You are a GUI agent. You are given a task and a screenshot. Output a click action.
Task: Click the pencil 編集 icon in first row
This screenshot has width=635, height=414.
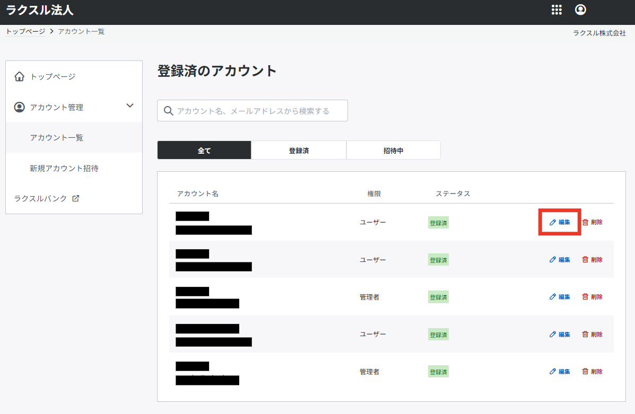(553, 222)
